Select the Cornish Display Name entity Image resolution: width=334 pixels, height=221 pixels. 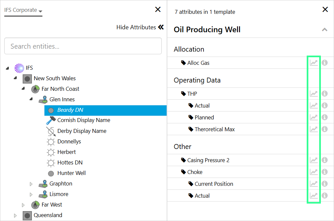click(83, 120)
